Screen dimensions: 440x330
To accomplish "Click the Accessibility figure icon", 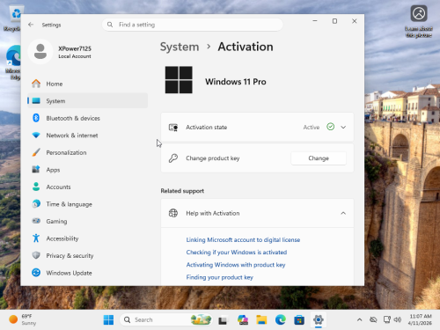I will pos(36,238).
